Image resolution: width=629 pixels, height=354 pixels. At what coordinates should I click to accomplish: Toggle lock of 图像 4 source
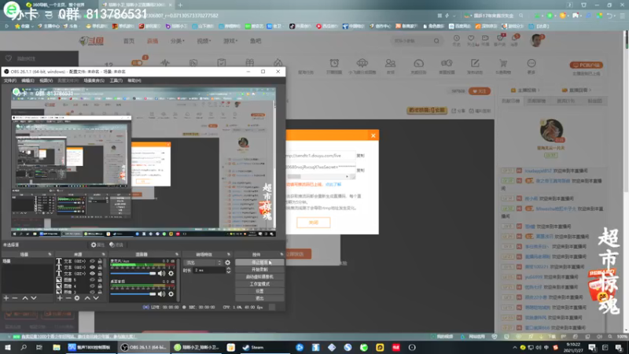100,286
